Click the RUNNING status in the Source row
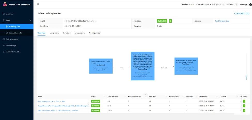Image resolution: width=252 pixels, height=120 pixels. [x=96, y=101]
